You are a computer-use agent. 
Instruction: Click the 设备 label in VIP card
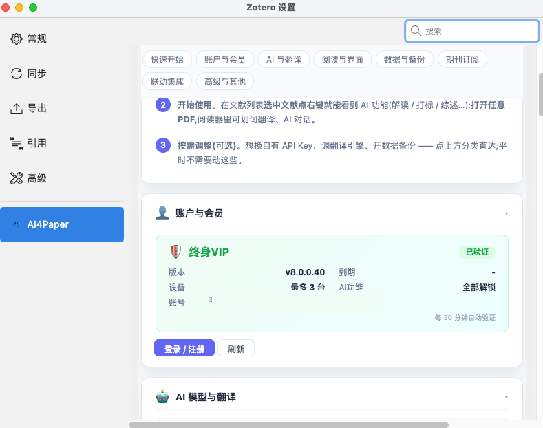[177, 287]
